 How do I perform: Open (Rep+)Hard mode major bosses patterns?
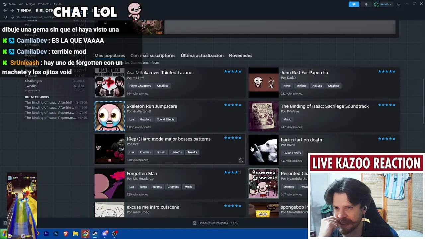click(x=169, y=139)
